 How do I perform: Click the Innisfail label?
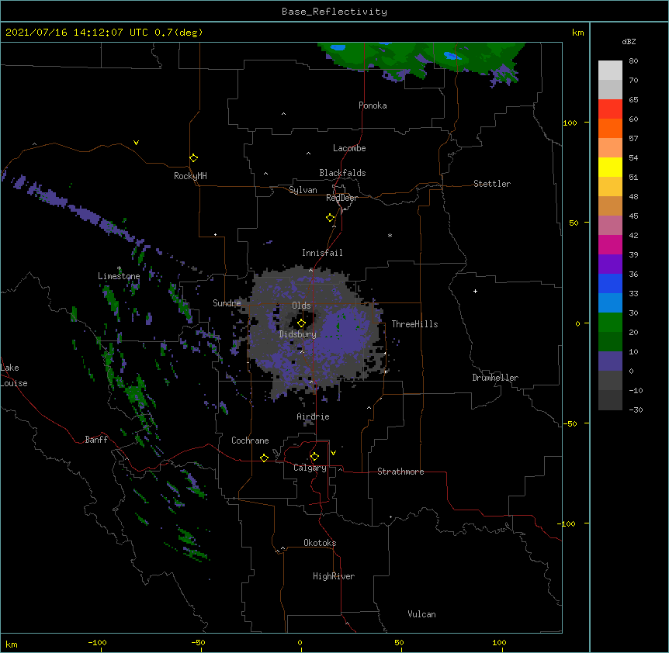[x=322, y=253]
